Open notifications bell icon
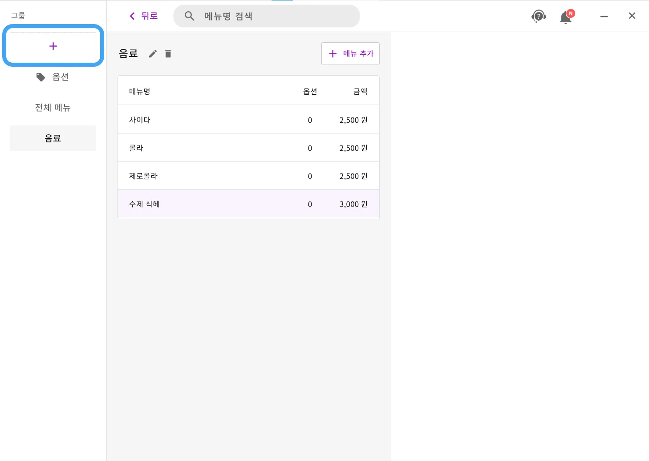Image resolution: width=649 pixels, height=461 pixels. click(566, 17)
